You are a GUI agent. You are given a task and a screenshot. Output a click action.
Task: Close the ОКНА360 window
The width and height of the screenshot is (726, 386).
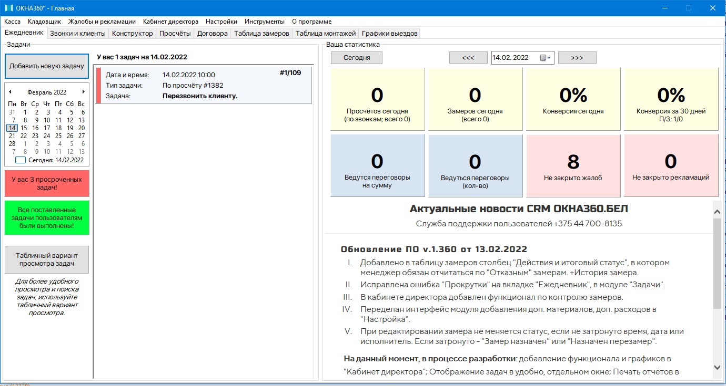[x=713, y=8]
